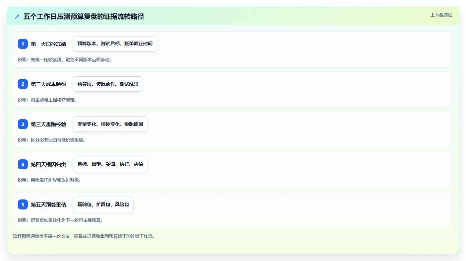This screenshot has height=261, width=466.
Task: Click the note 将金额与工程动作绑定
Action: click(47, 100)
